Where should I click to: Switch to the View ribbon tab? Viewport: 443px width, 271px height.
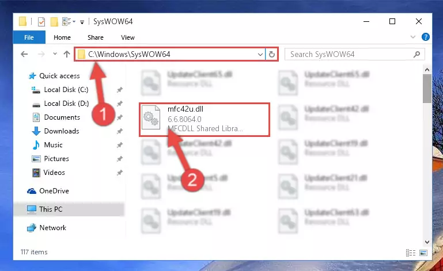128,37
